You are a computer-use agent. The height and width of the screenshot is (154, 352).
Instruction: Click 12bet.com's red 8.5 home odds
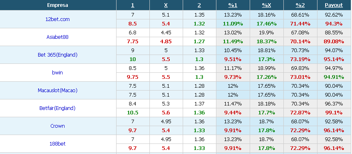click(133, 24)
